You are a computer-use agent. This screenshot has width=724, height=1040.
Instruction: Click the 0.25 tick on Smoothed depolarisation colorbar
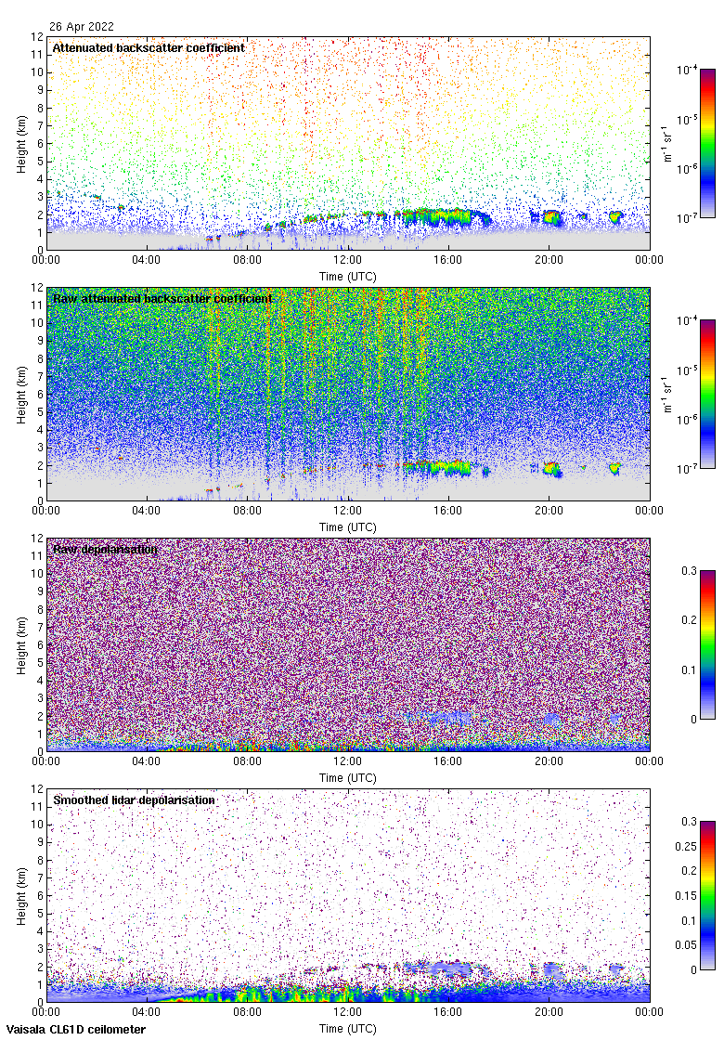click(686, 846)
